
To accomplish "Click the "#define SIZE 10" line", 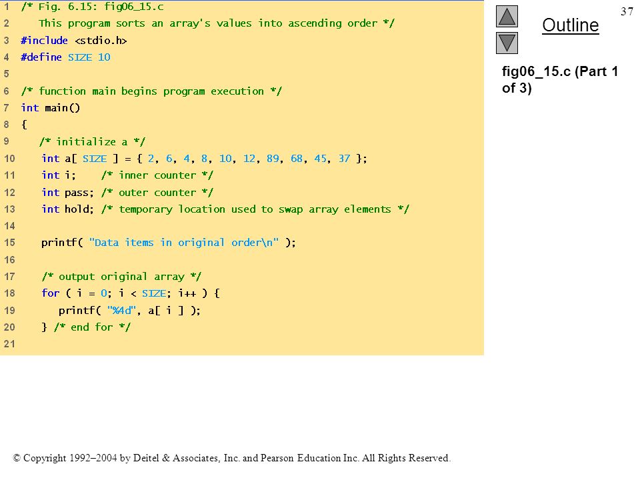I will click(66, 57).
